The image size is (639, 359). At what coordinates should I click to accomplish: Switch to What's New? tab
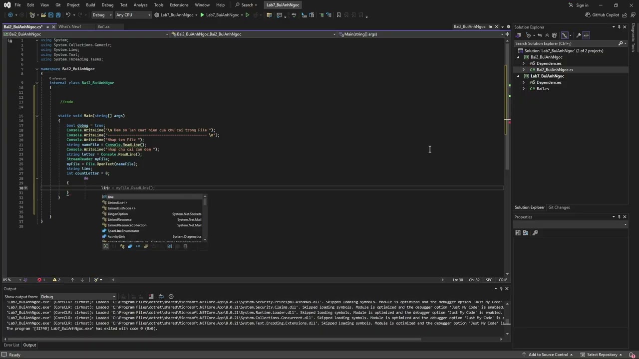(x=70, y=26)
